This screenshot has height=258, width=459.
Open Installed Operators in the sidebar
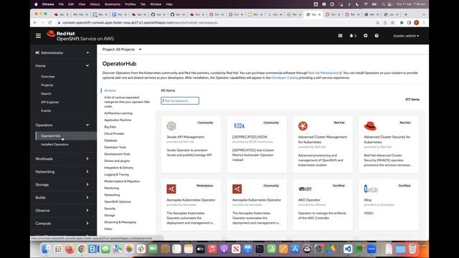point(55,145)
